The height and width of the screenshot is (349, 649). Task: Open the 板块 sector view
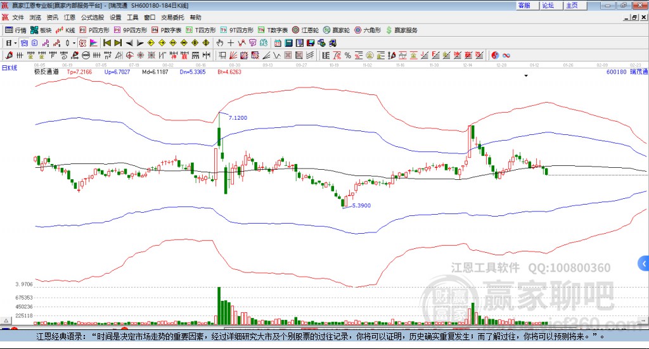coord(41,30)
